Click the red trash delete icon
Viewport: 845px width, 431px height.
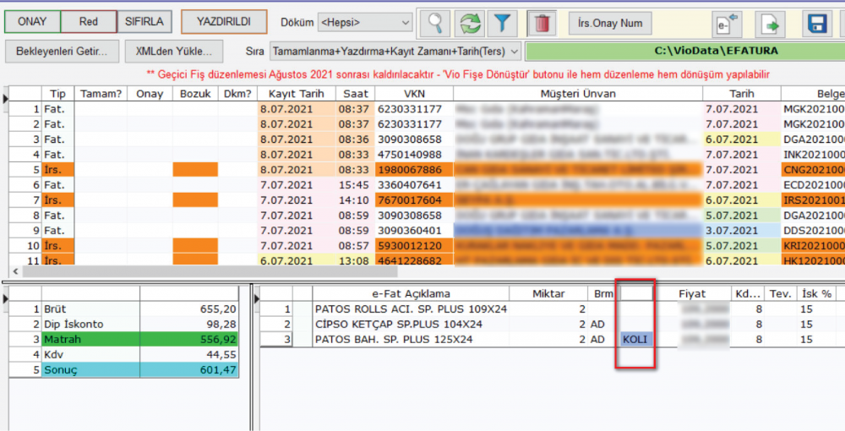click(542, 23)
